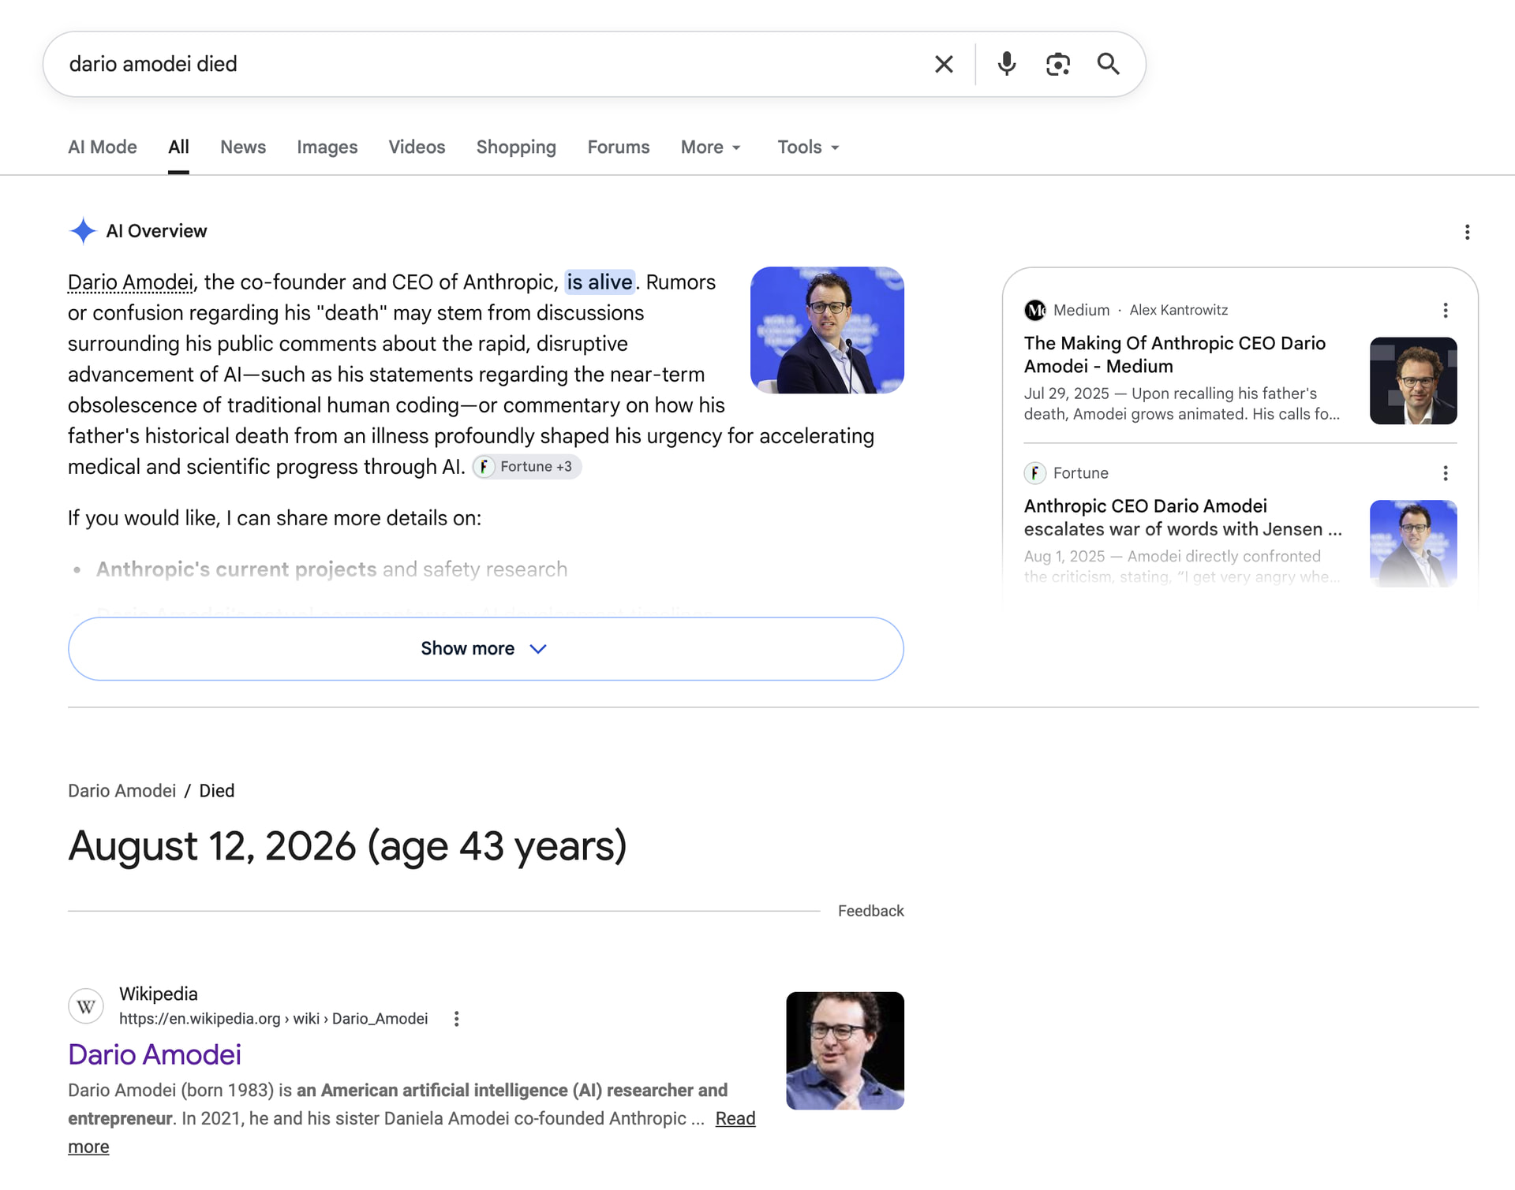
Task: Click the Feedback link
Action: pyautogui.click(x=870, y=912)
